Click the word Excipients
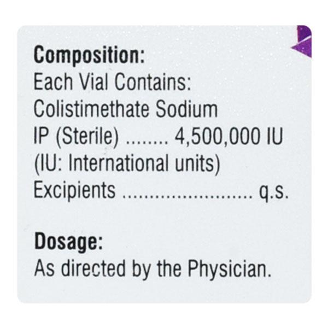This screenshot has height=328, width=328. coord(75,191)
